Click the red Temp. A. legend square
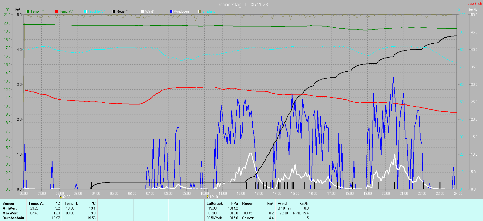The height and width of the screenshot is (221, 483). tap(56, 11)
